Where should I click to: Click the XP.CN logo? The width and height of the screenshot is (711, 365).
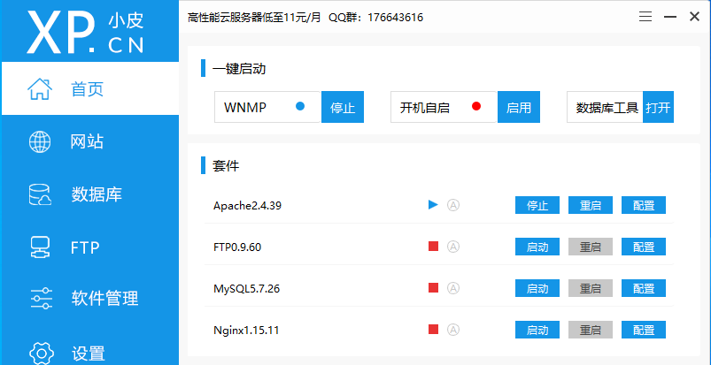(85, 31)
